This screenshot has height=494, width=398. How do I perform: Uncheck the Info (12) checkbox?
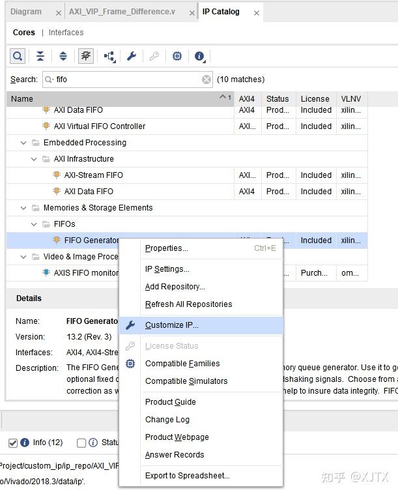click(13, 443)
